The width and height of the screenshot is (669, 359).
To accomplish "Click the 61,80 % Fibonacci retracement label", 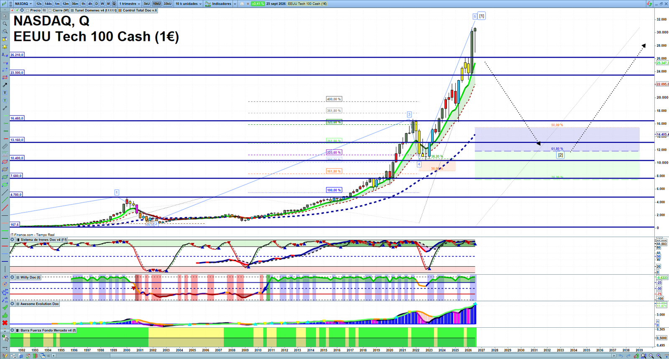I will 557,149.
